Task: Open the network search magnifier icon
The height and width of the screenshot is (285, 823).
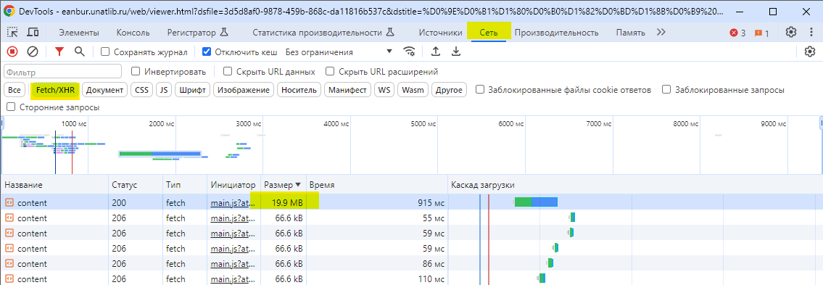Action: click(79, 51)
